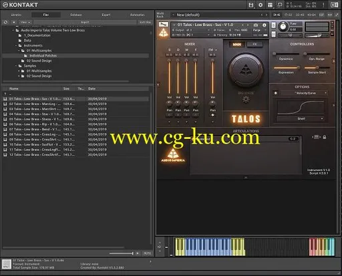Select the Individual Patches folder
342x276 pixels.
tap(75, 55)
